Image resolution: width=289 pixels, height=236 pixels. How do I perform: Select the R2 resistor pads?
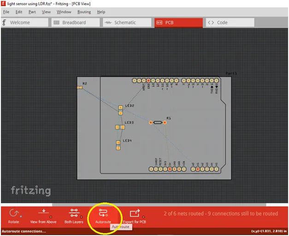pyautogui.click(x=80, y=88)
